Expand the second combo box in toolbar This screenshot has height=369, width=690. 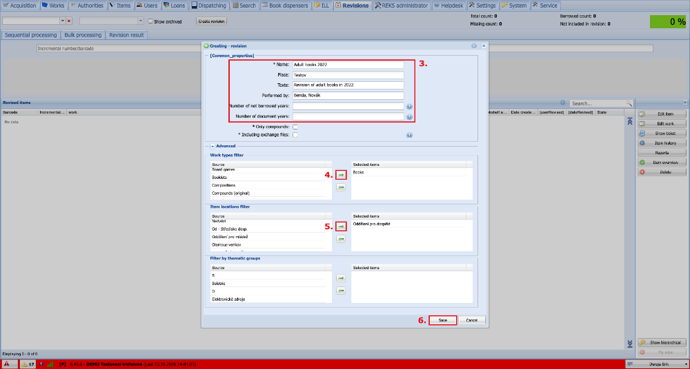[x=140, y=21]
